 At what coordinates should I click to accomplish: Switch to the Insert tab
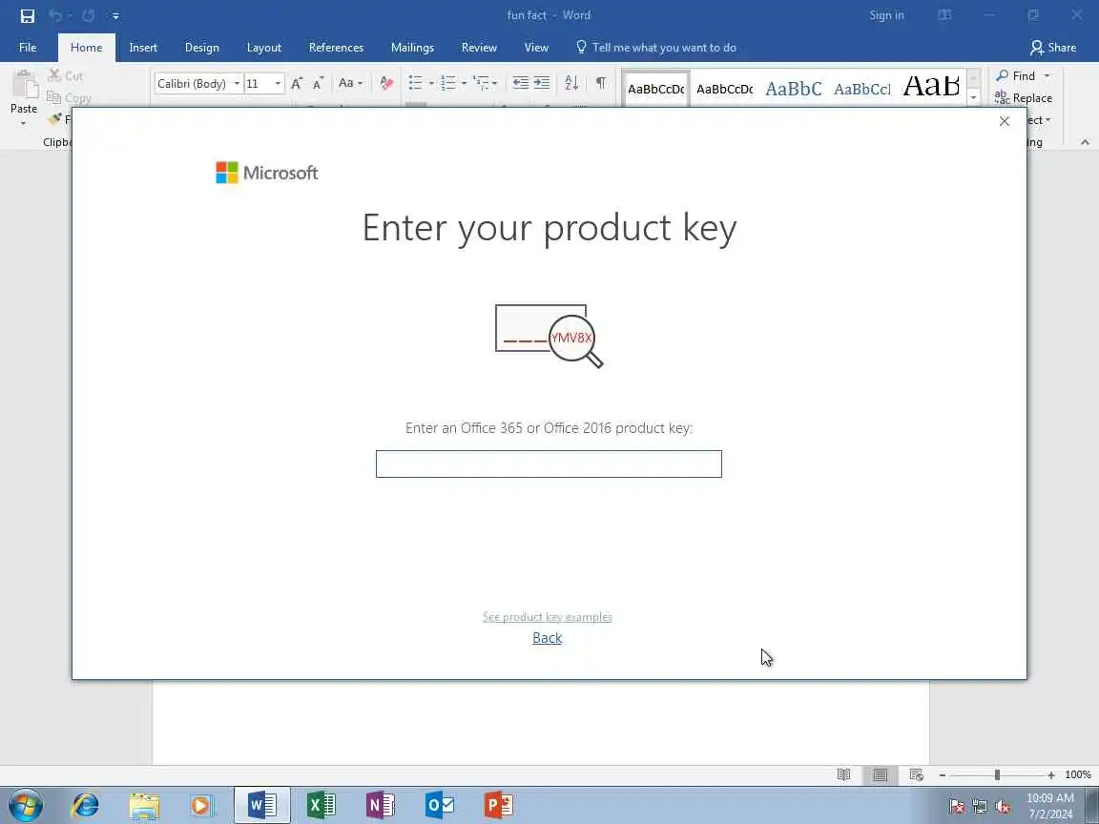point(143,48)
